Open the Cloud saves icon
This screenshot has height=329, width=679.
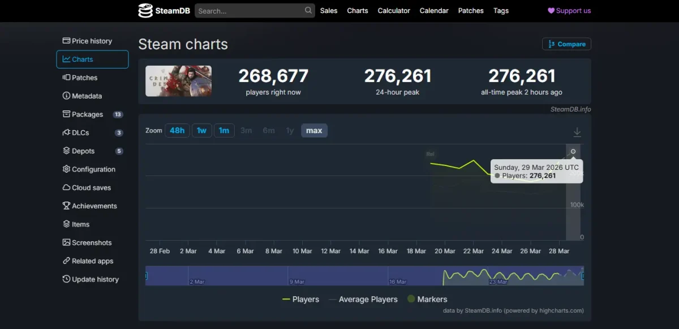pos(67,187)
